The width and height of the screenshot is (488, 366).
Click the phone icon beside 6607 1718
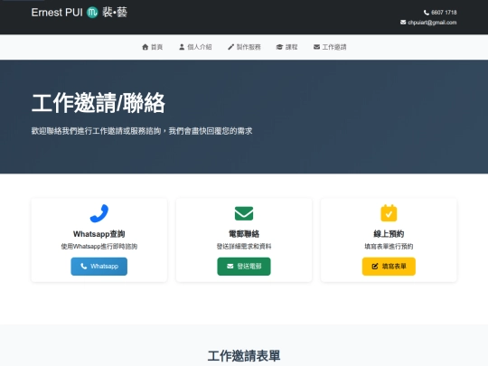(427, 13)
